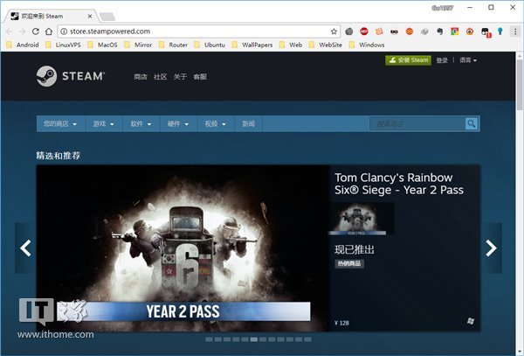Open the MacOS bookmarks folder

102,45
